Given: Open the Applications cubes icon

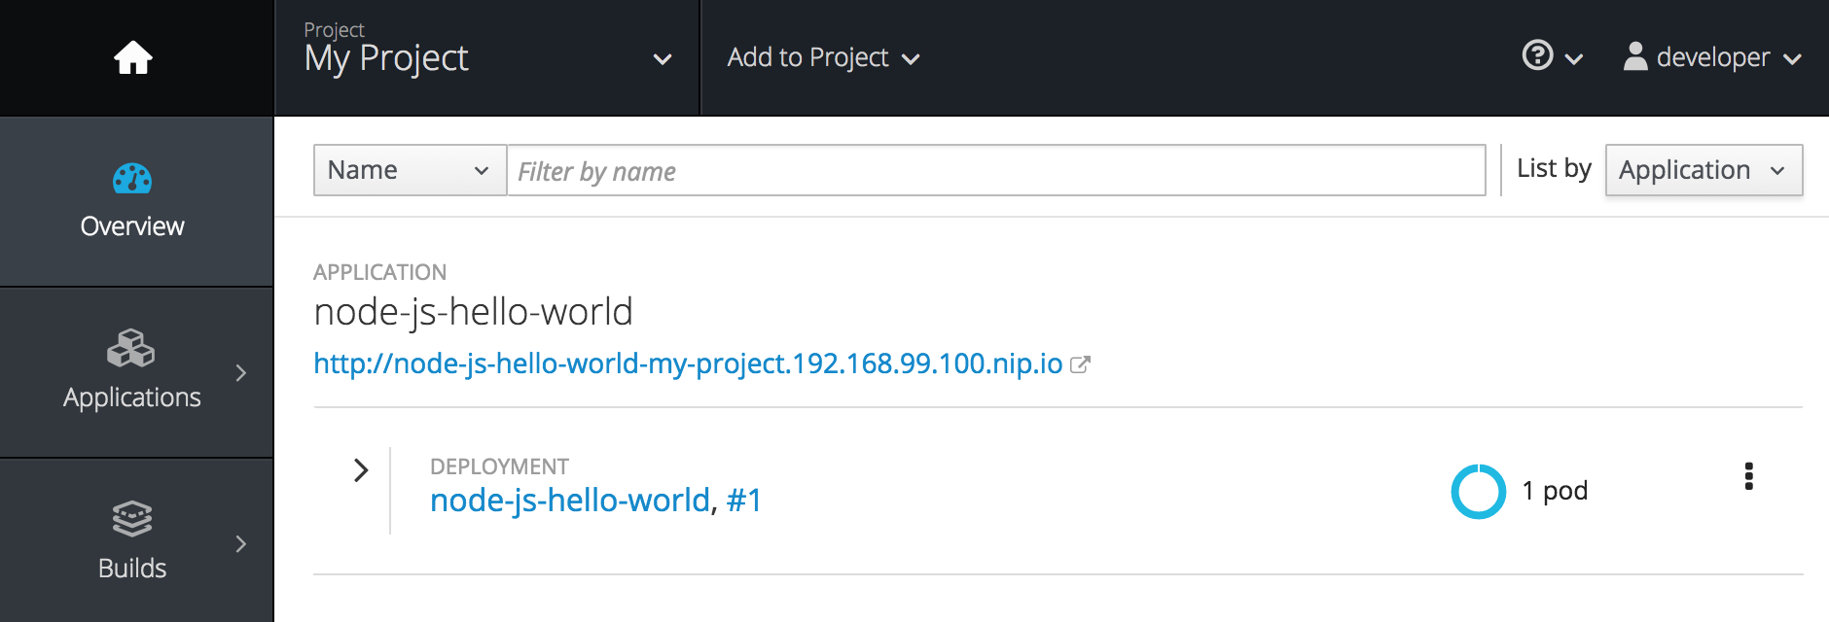Looking at the screenshot, I should [131, 348].
